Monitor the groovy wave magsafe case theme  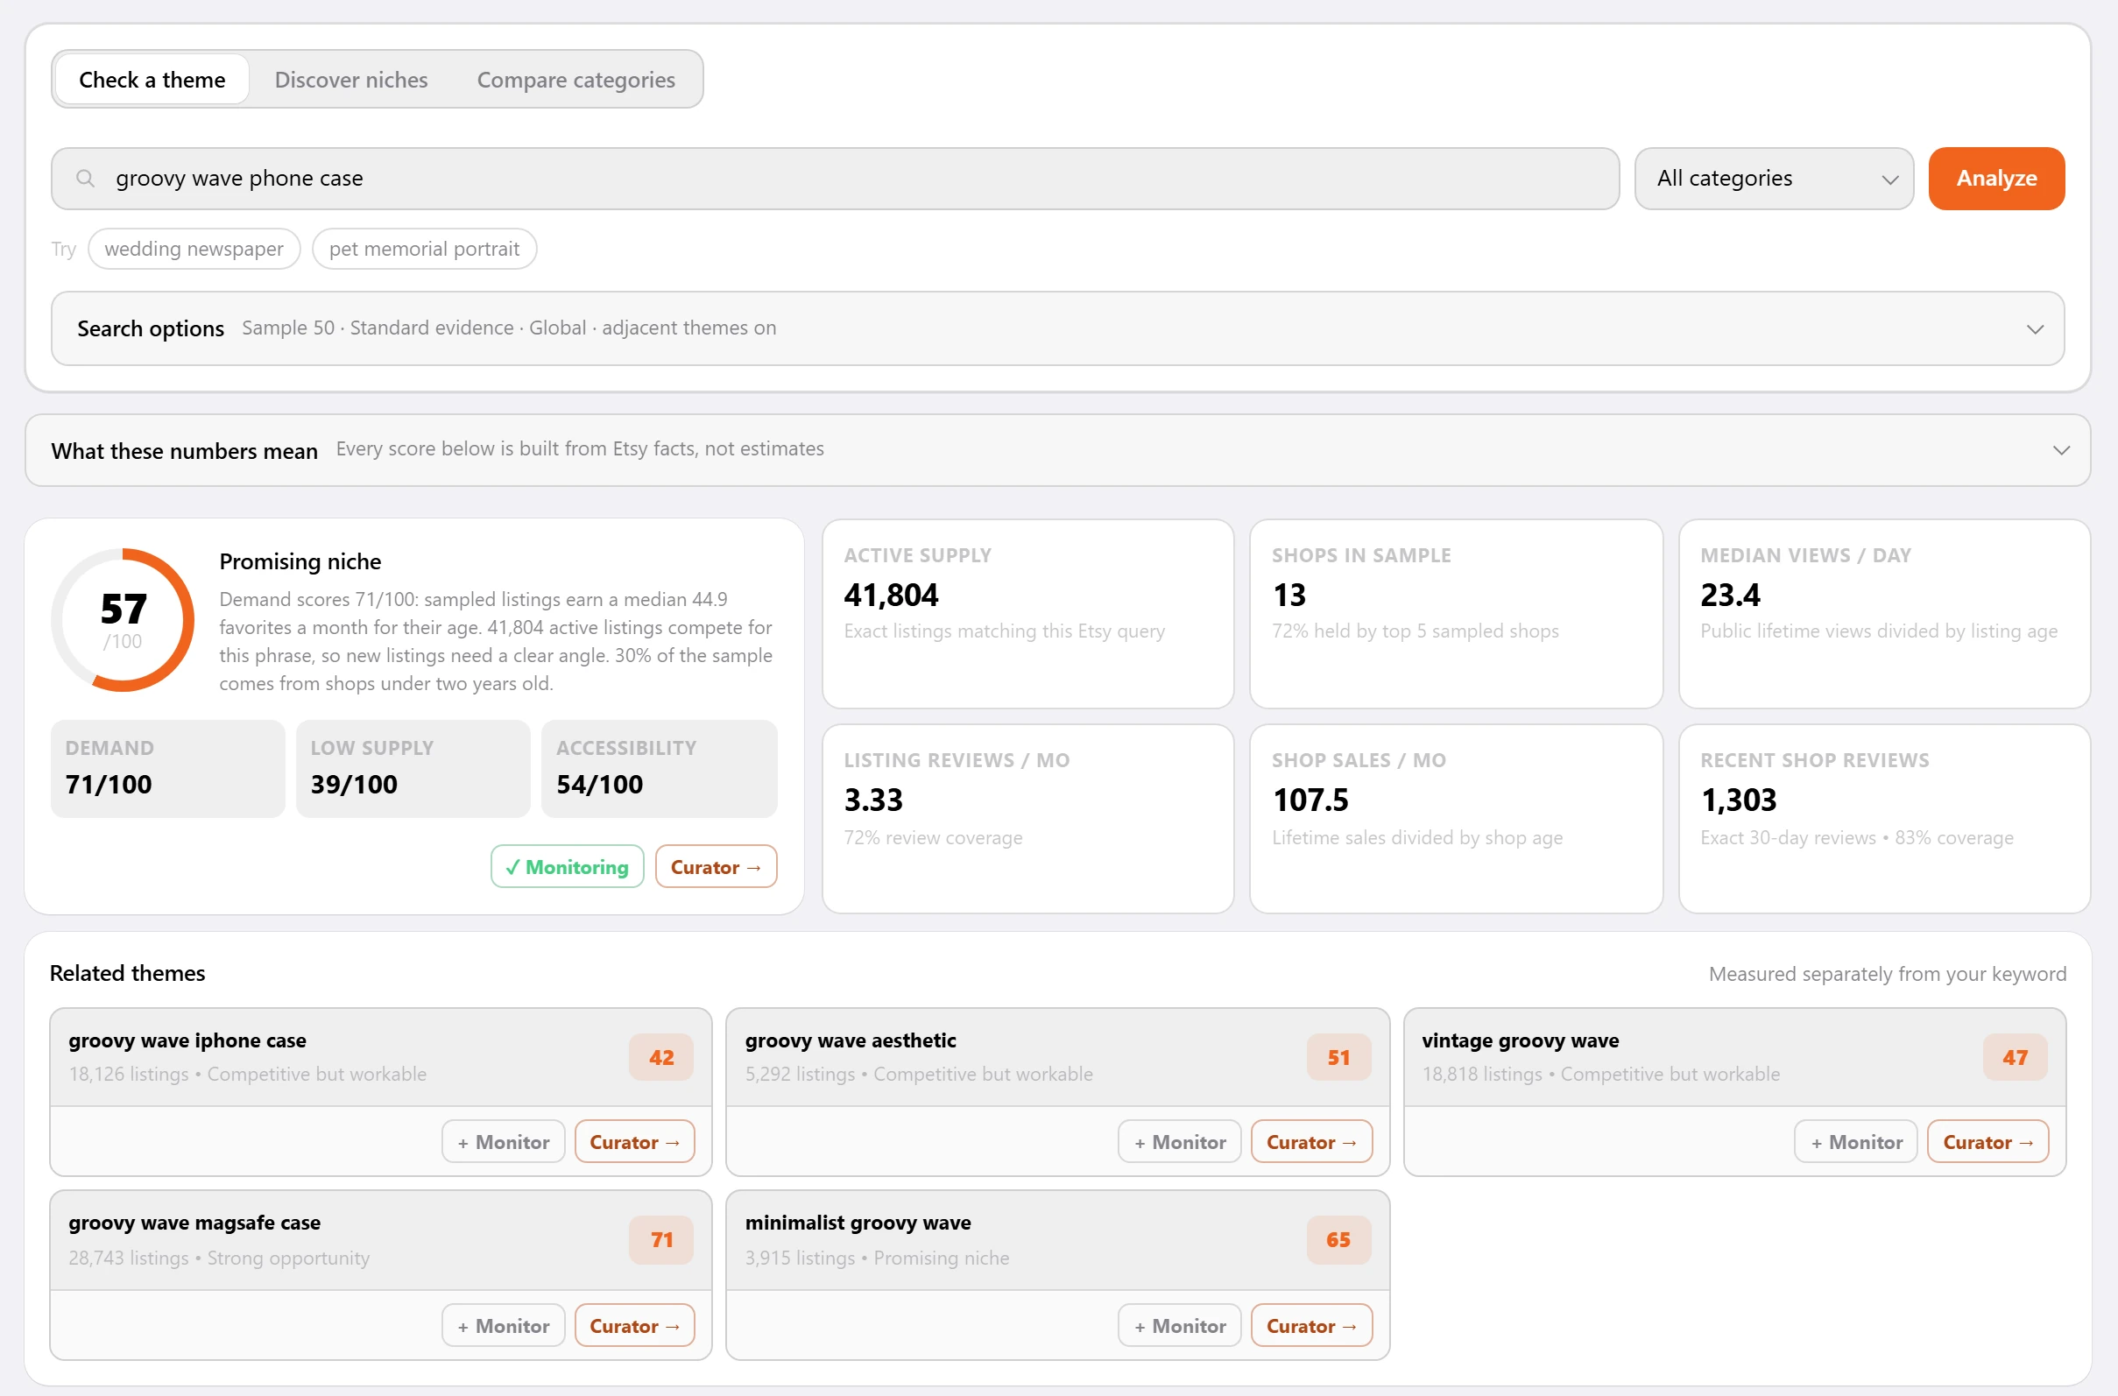coord(503,1325)
